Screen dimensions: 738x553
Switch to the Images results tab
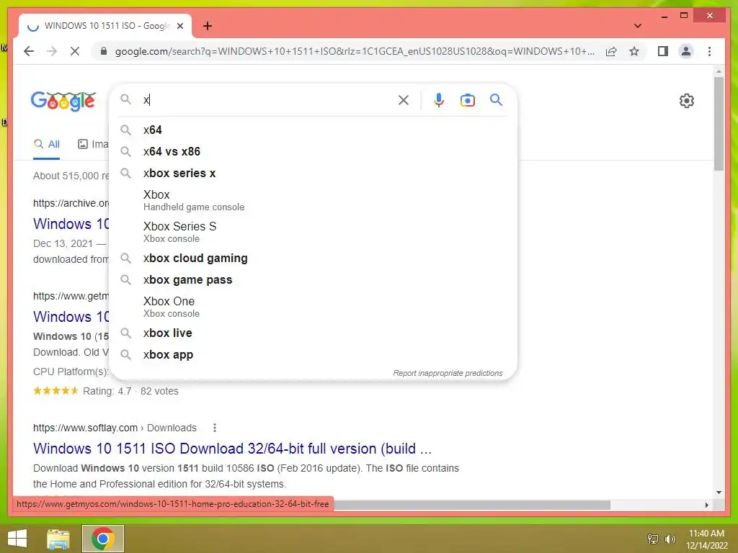tap(93, 144)
